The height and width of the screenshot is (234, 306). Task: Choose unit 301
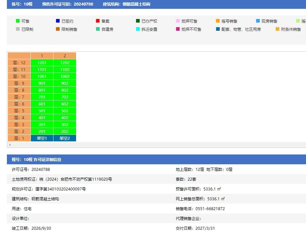(42, 125)
